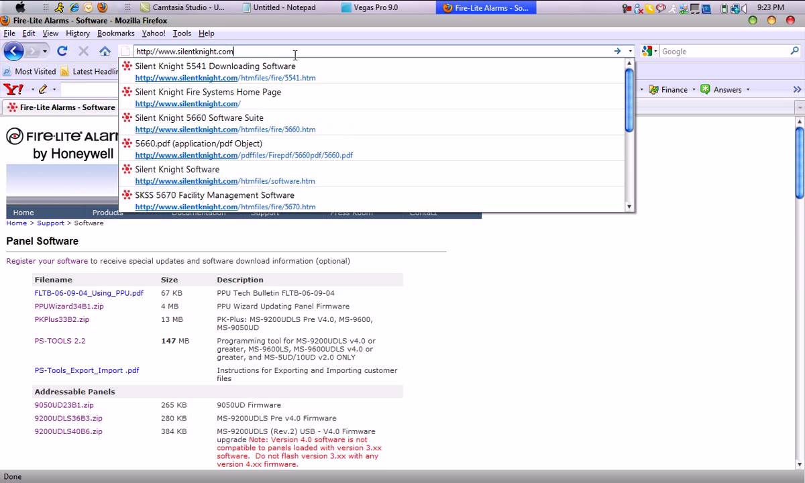
Task: Click the Home breadcrumb link
Action: coord(17,223)
